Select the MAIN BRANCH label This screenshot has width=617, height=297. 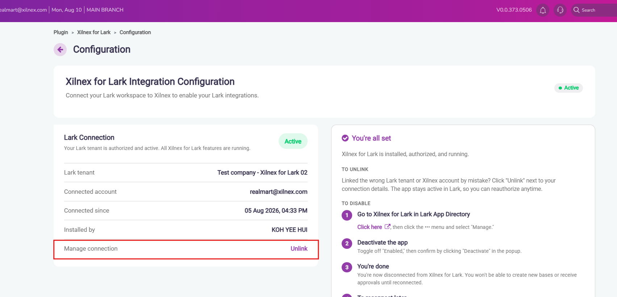pos(105,10)
